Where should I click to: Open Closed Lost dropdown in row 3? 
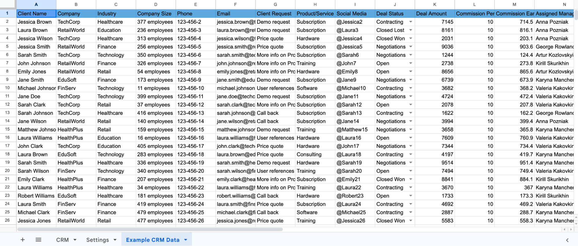coord(411,30)
